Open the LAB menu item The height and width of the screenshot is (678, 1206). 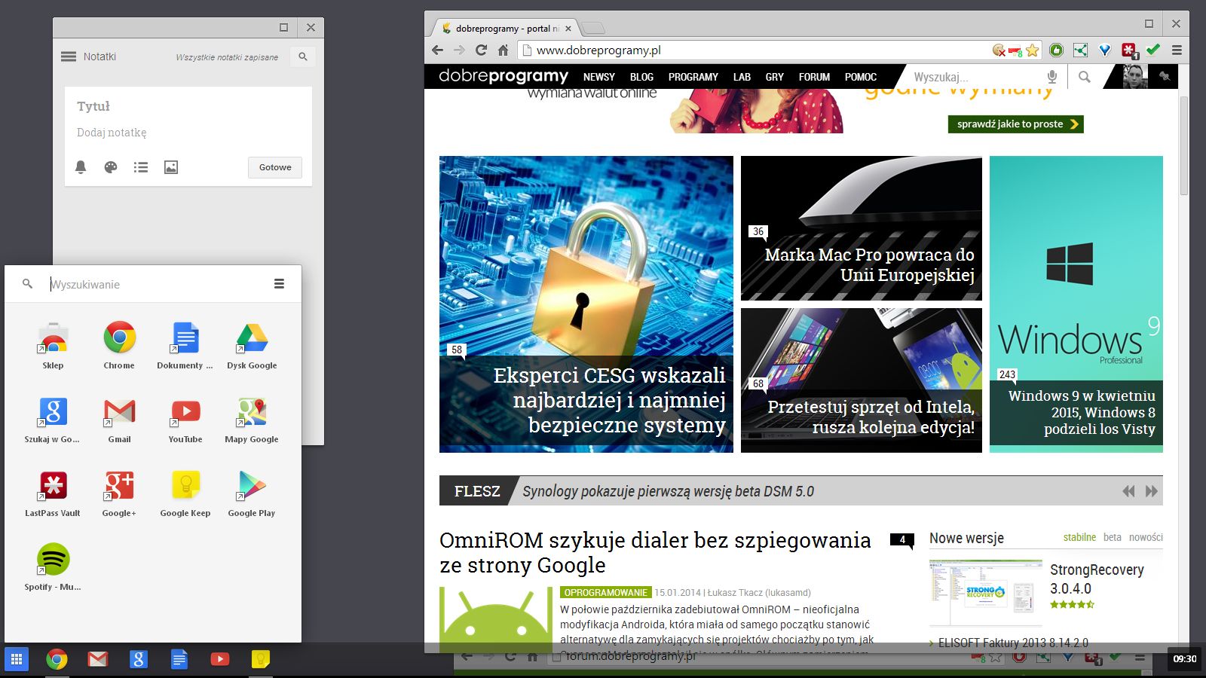[x=742, y=77]
